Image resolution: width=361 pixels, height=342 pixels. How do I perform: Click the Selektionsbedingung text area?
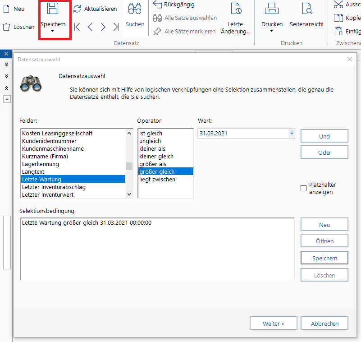pyautogui.click(x=157, y=249)
